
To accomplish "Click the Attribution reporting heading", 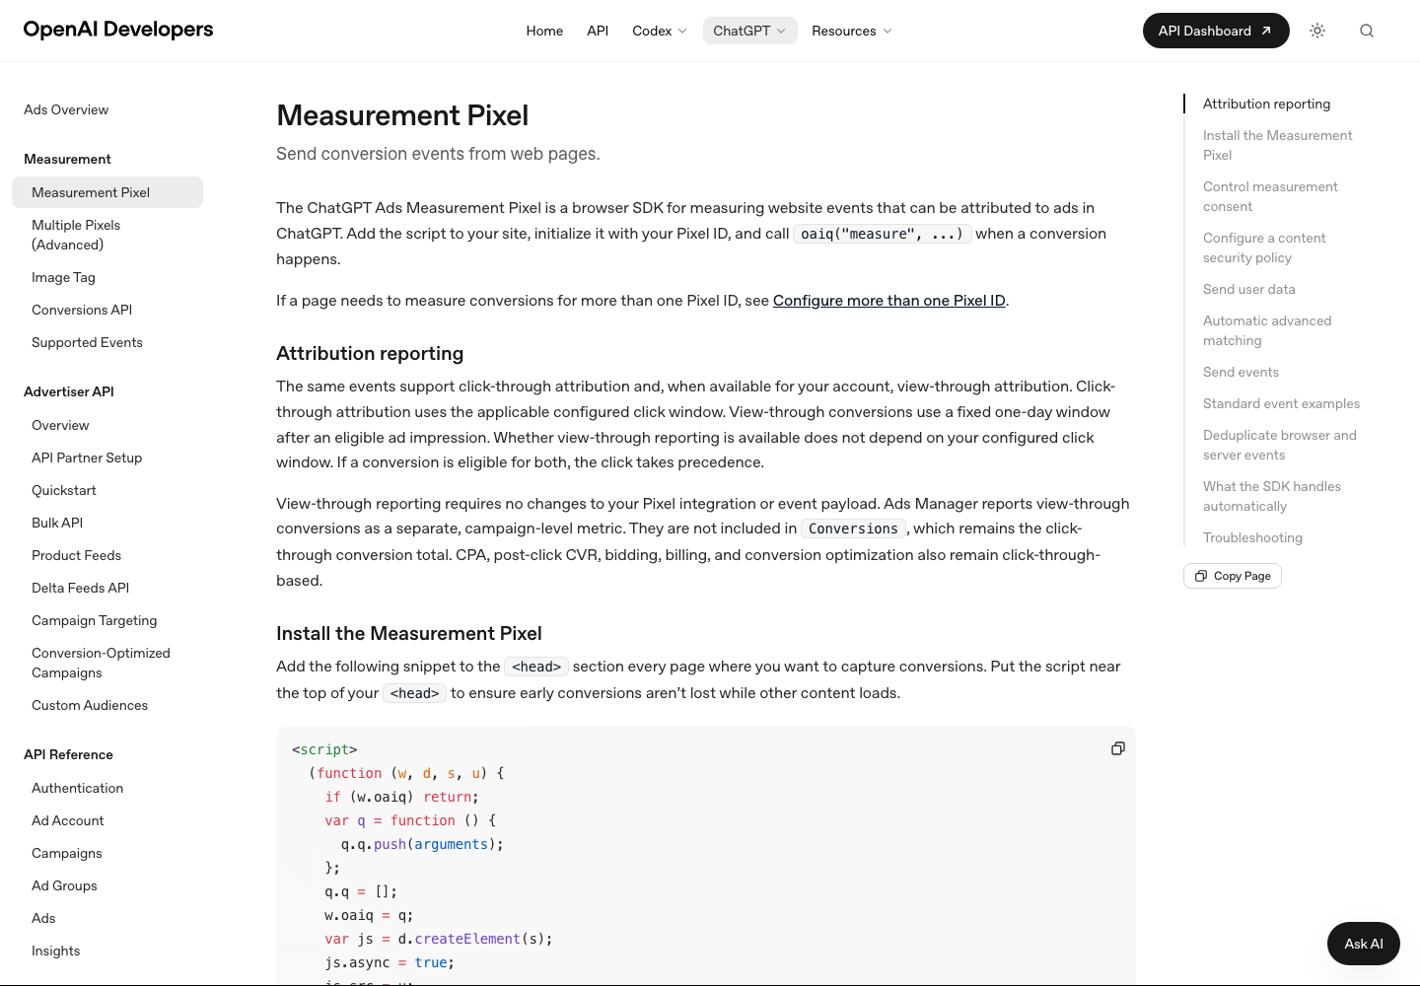I will point(370,353).
